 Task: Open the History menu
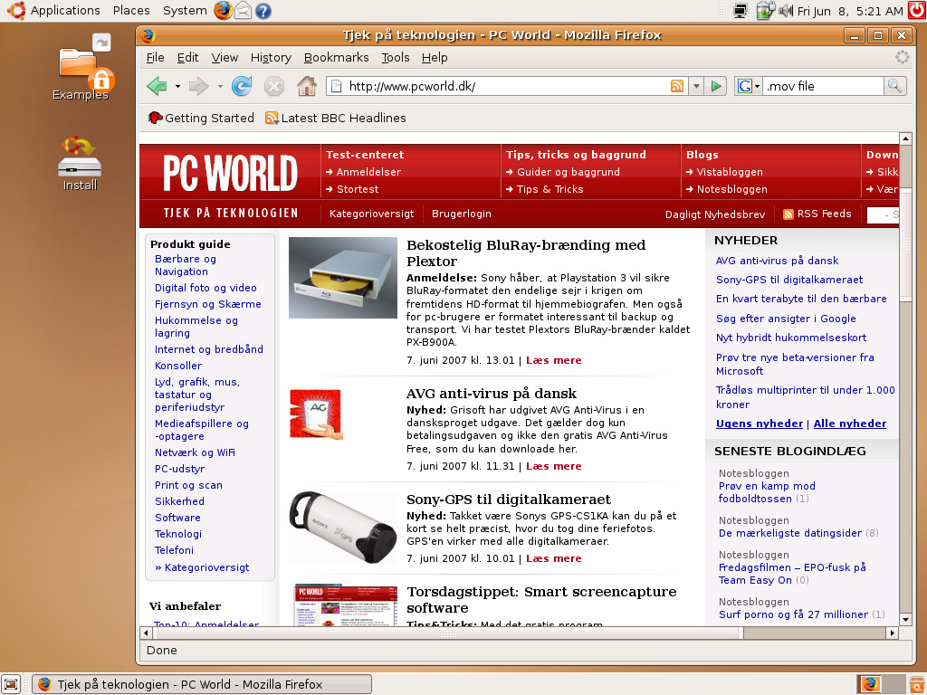(271, 57)
